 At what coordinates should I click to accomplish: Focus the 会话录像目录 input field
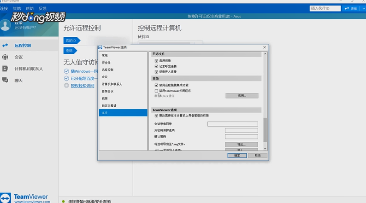[233, 124]
